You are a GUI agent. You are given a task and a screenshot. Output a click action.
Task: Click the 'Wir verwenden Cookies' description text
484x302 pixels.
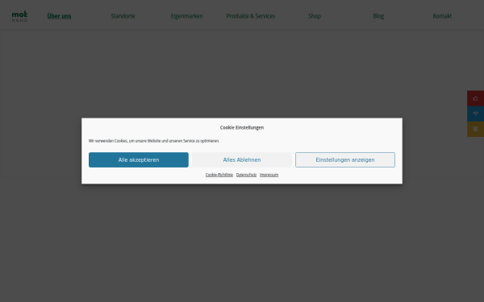tap(154, 141)
